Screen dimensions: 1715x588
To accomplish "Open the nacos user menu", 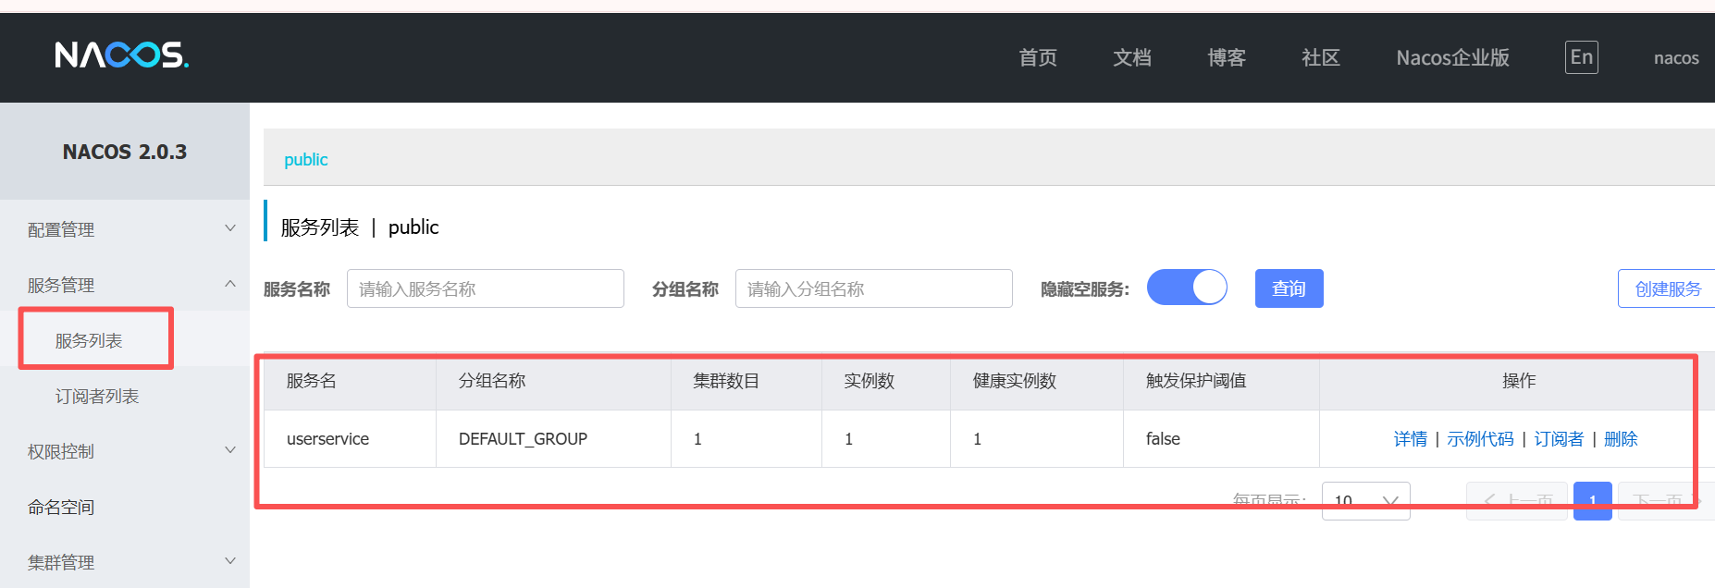I will 1676,57.
